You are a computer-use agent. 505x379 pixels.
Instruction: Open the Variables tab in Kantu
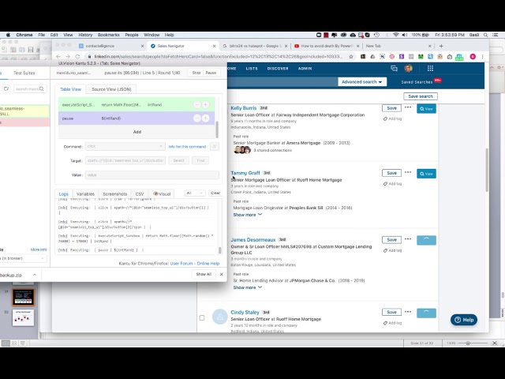tap(85, 194)
